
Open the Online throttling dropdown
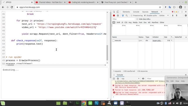point(164,16)
